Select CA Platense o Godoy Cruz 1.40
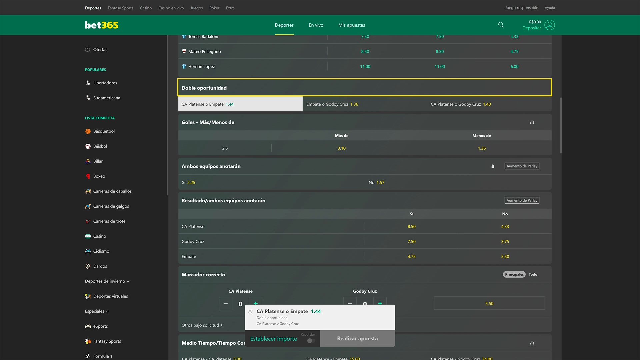The image size is (640, 360). tap(489, 104)
